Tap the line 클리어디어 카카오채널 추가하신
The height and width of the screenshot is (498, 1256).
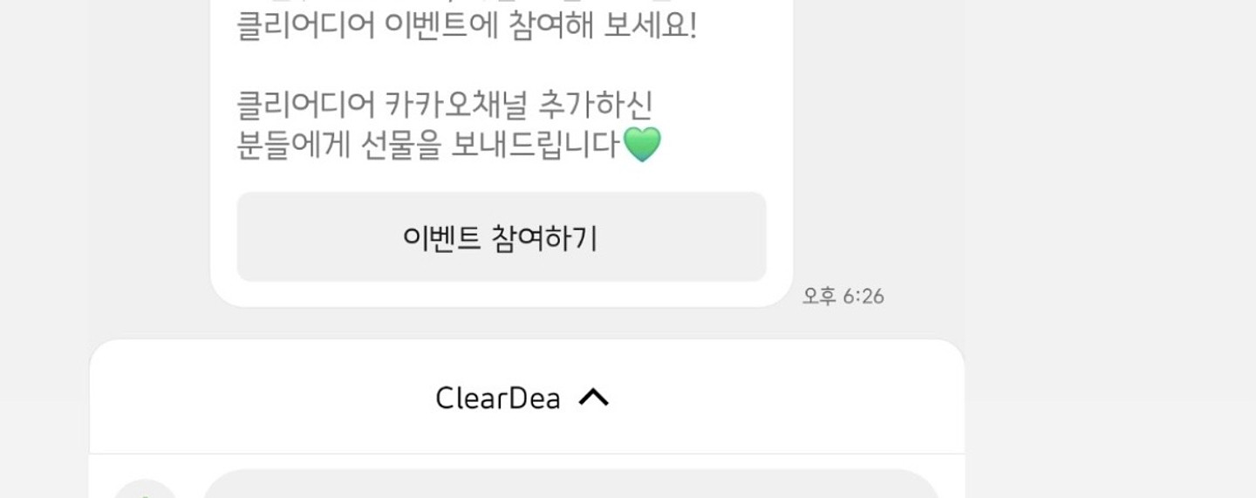[445, 106]
